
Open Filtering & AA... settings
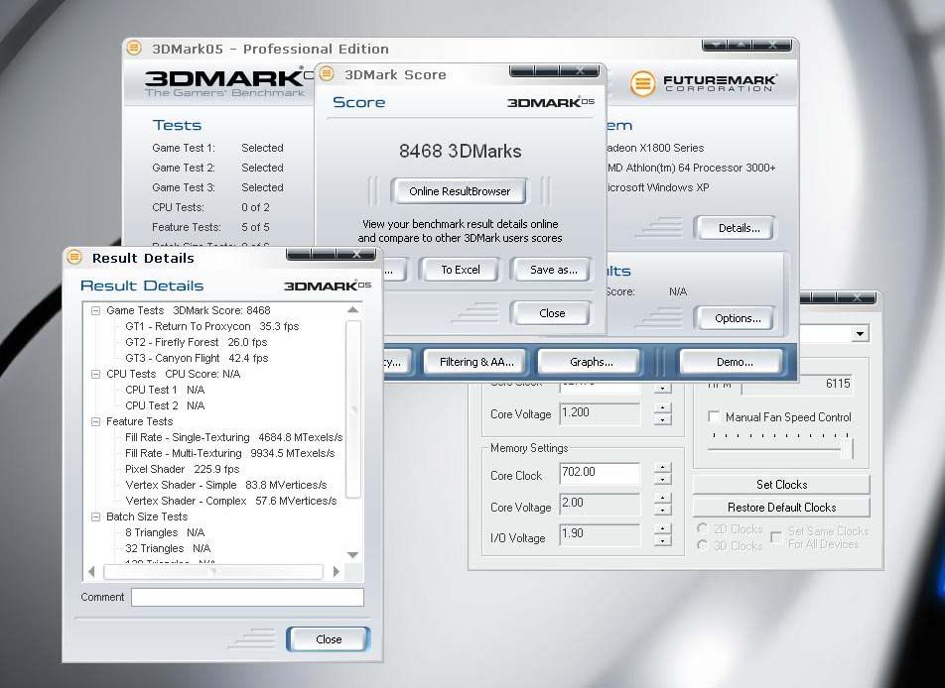(476, 362)
